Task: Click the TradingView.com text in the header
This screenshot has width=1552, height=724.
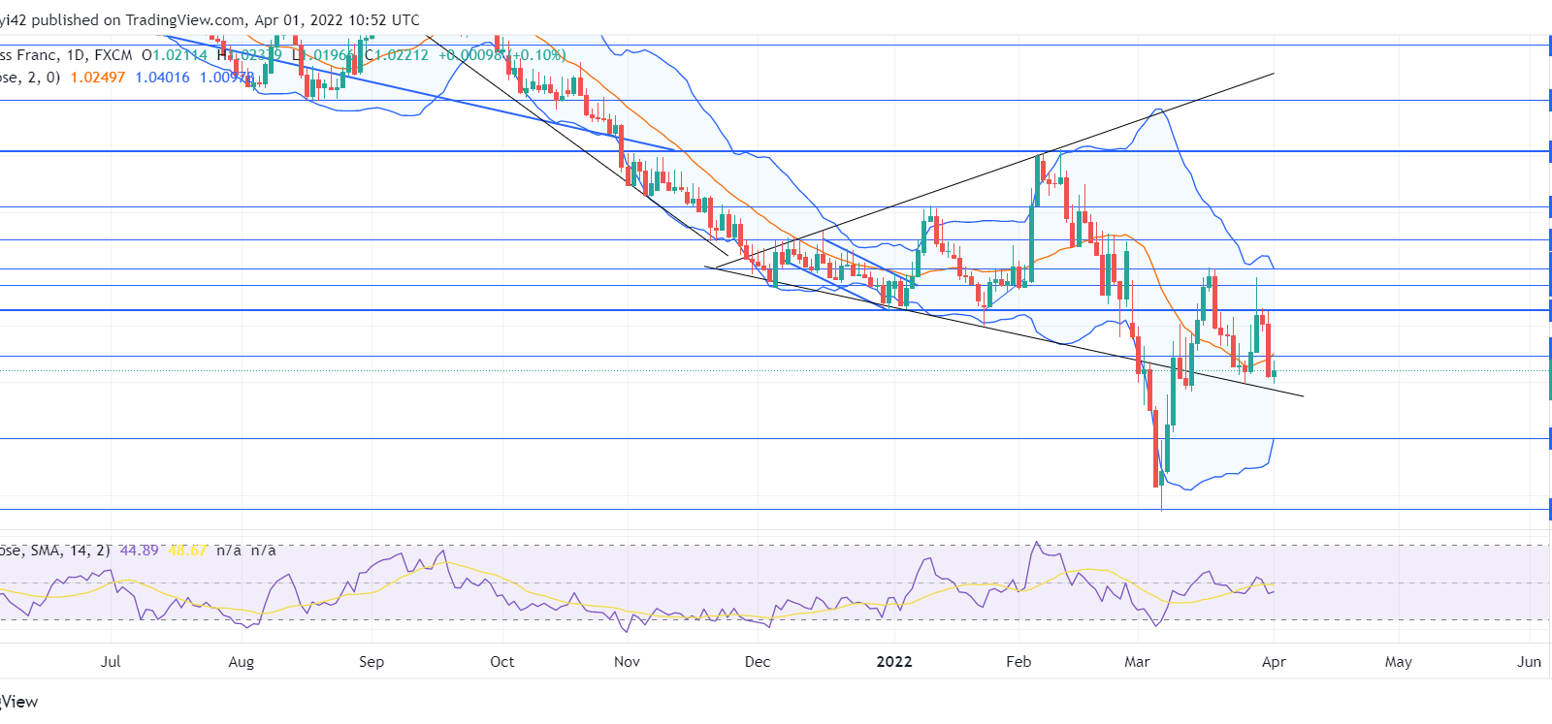Action: tap(185, 20)
